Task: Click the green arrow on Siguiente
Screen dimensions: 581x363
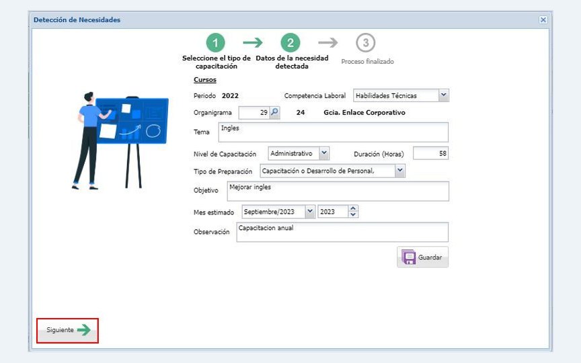Action: point(84,329)
